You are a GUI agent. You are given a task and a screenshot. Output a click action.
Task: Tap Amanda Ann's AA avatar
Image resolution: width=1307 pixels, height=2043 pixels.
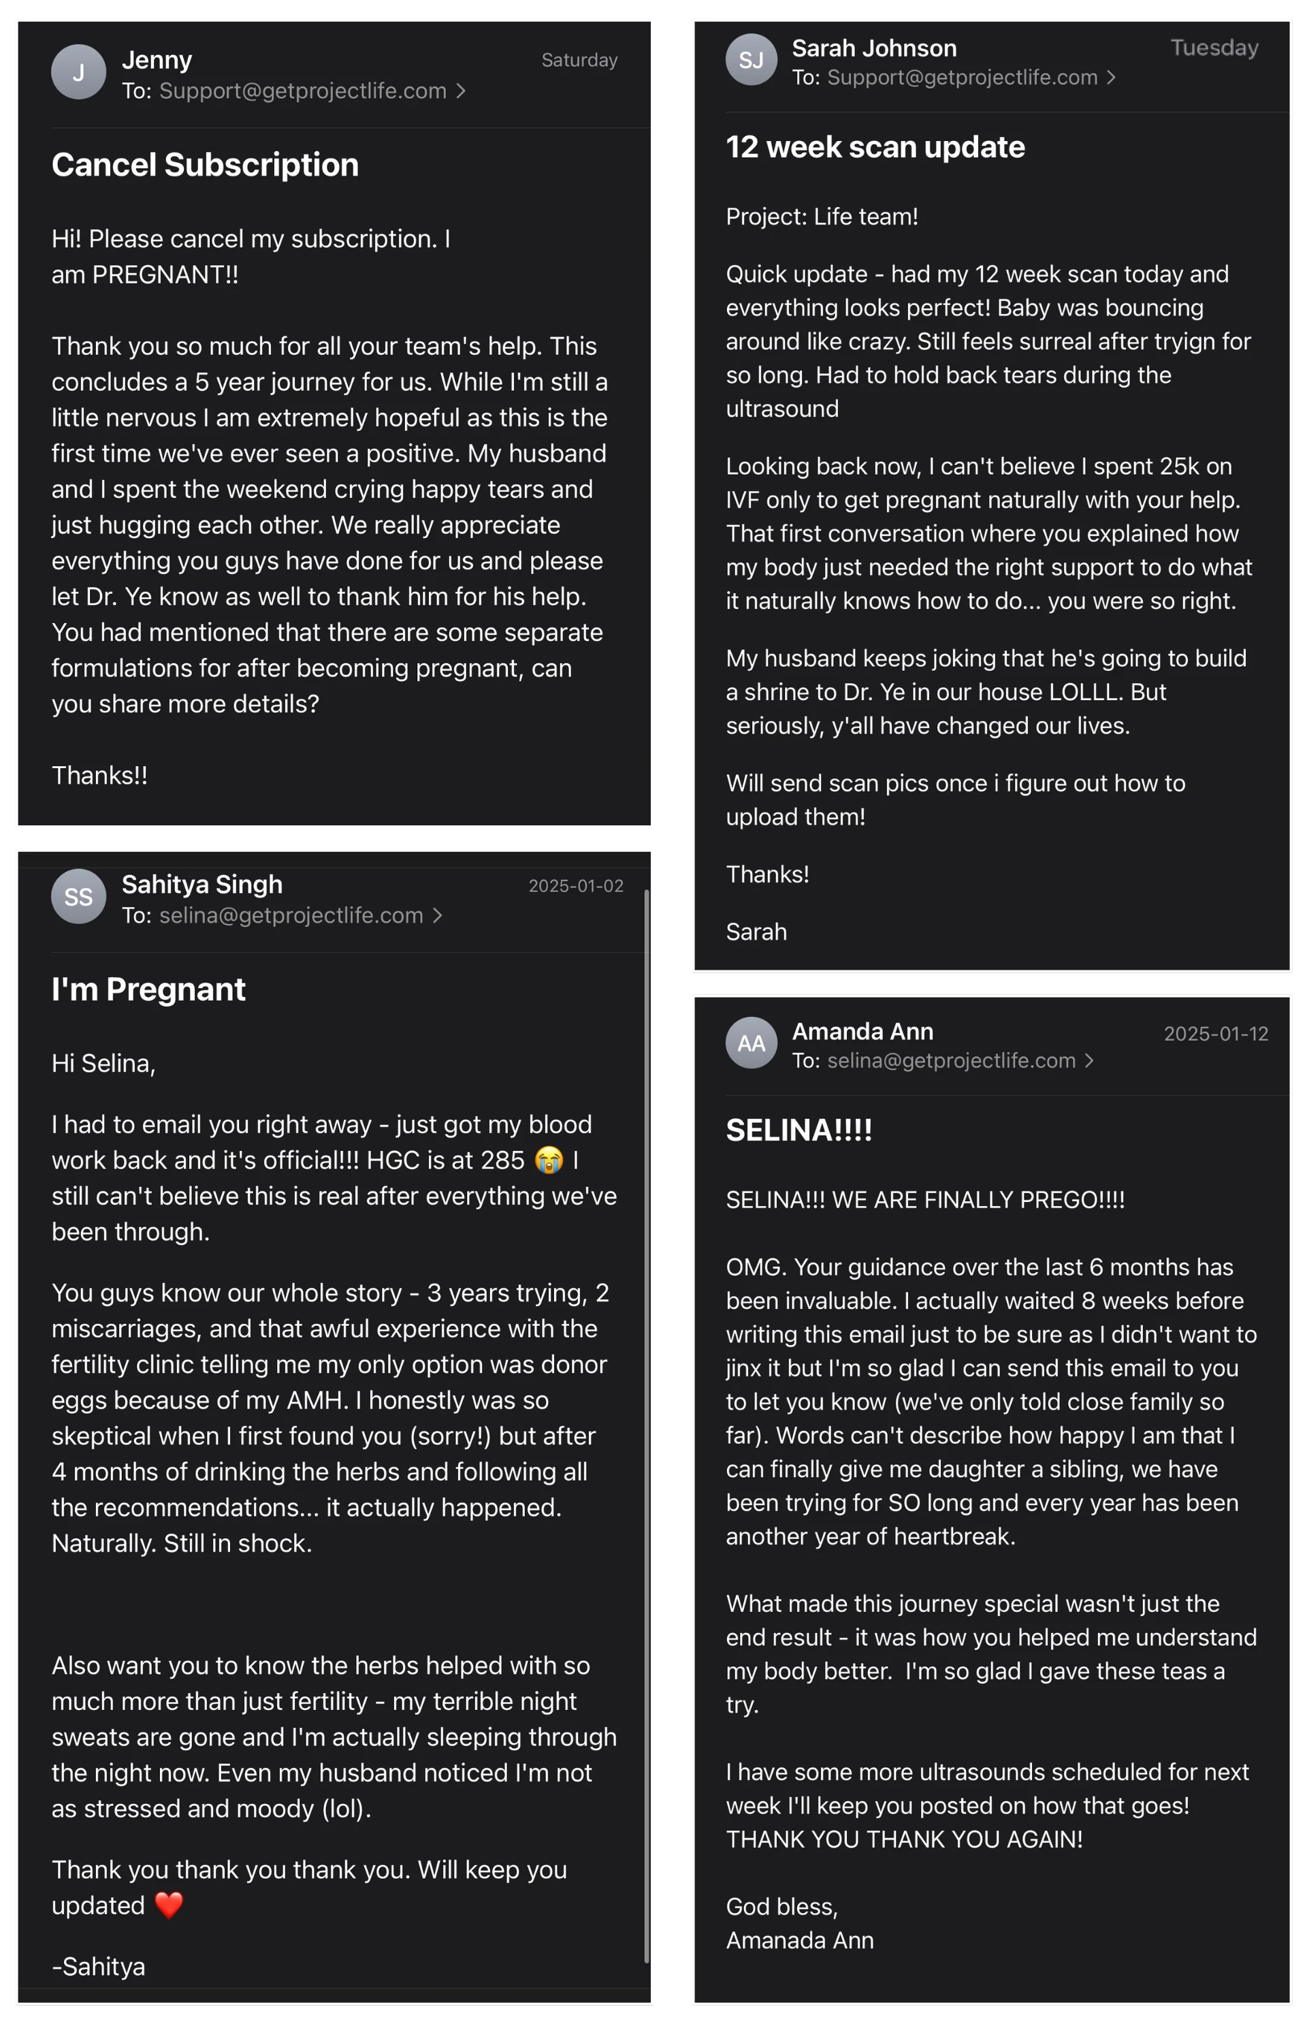(x=751, y=1043)
